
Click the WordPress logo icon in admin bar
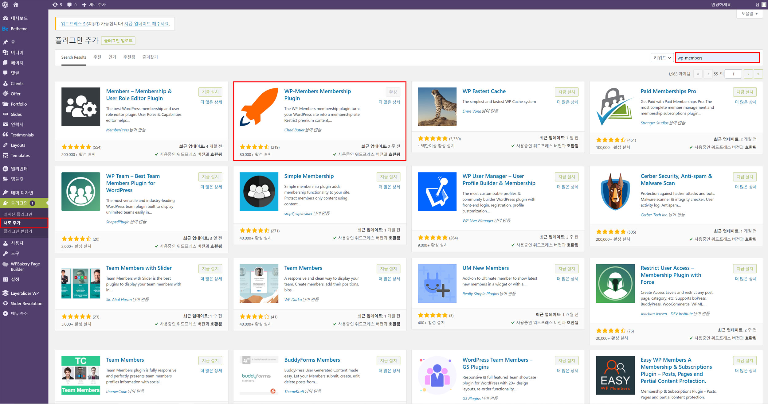[x=5, y=5]
